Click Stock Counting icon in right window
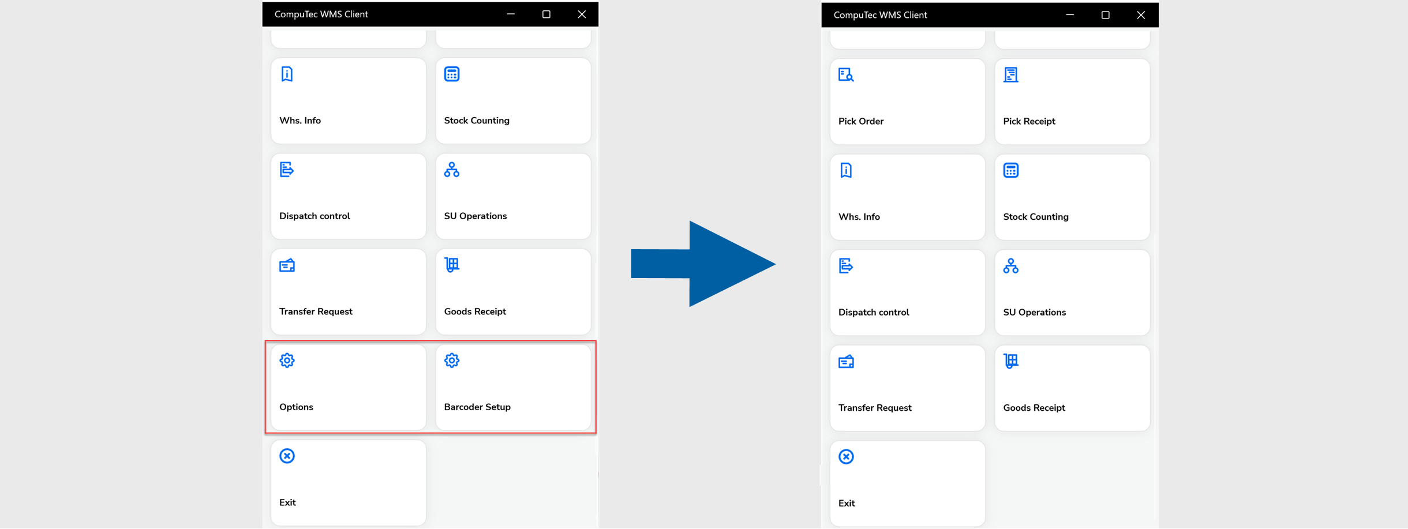This screenshot has width=1408, height=529. [x=1011, y=170]
